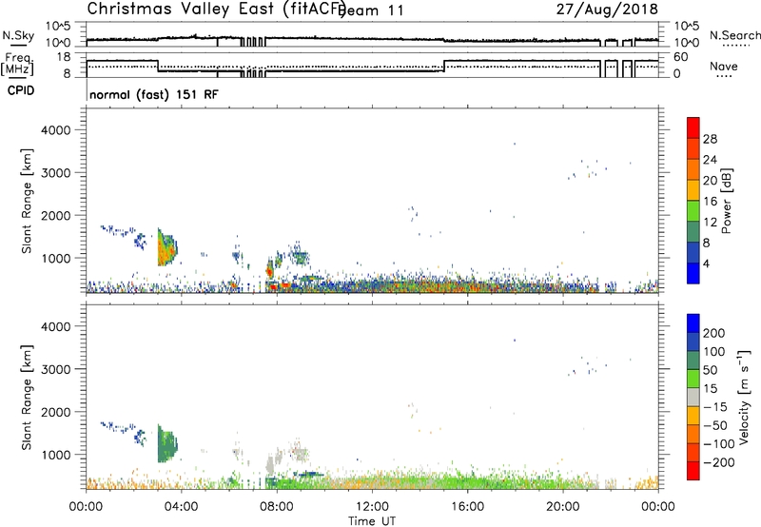The image size is (761, 527).
Task: Click the '20' value on Power colorbar
Action: tap(710, 181)
